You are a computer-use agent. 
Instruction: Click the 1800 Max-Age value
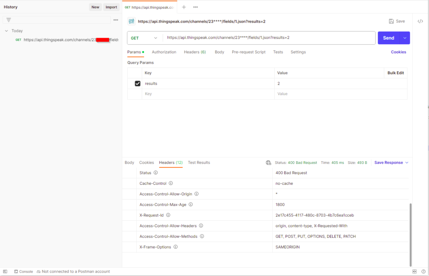click(x=280, y=204)
